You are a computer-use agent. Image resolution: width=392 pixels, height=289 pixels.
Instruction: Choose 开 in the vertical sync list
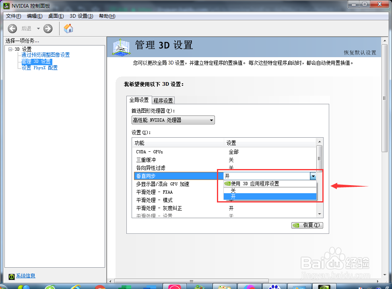coord(270,197)
